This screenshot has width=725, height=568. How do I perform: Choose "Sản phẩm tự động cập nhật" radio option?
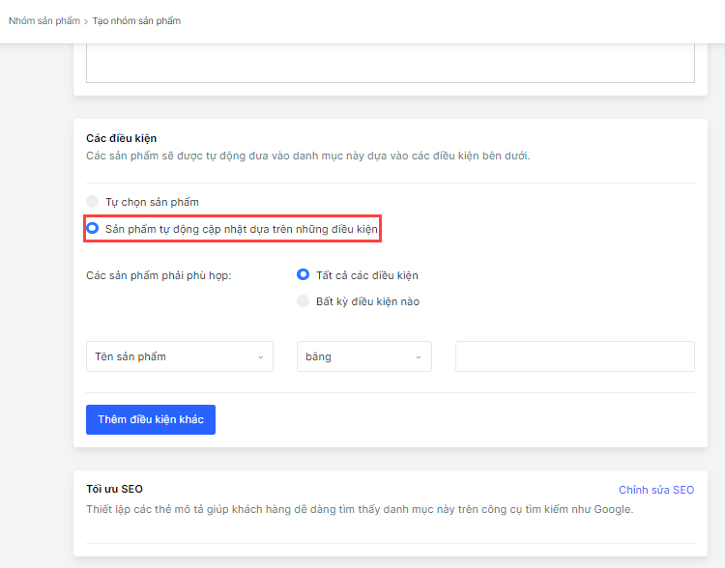pyautogui.click(x=93, y=229)
